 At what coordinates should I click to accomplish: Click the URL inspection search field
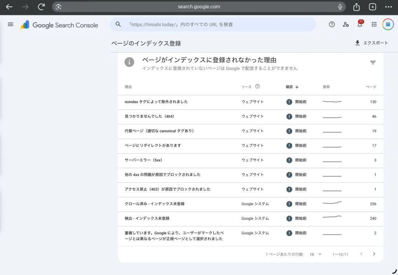tap(214, 24)
